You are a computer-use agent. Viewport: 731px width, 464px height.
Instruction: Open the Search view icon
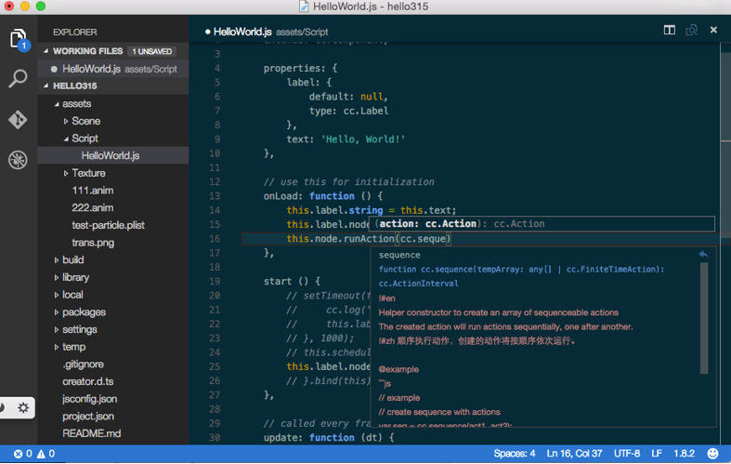19,78
